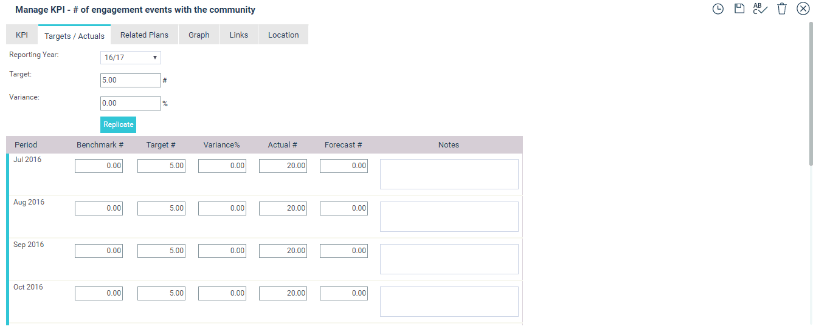Run spell check with ABC icon
Screen dimensions: 816x332
point(760,8)
